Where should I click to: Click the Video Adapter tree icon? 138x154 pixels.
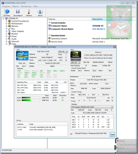pyautogui.click(x=9, y=31)
